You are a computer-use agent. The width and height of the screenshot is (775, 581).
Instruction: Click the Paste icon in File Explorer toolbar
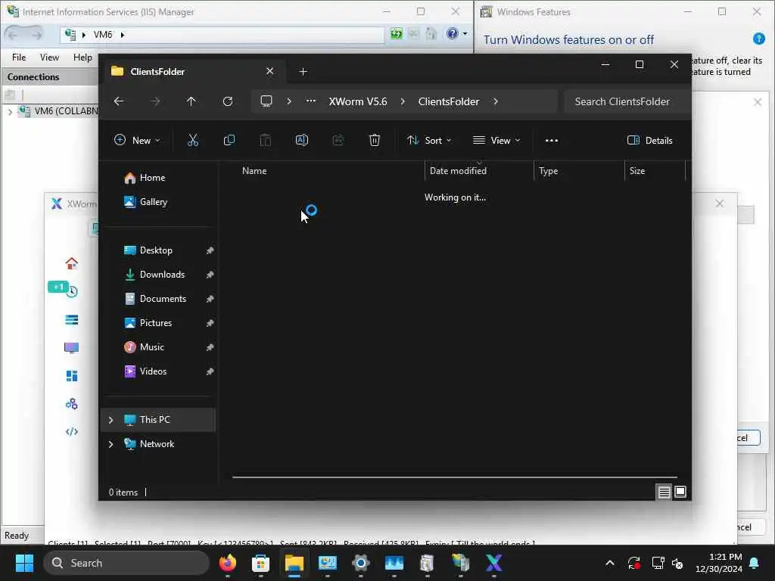tap(266, 140)
